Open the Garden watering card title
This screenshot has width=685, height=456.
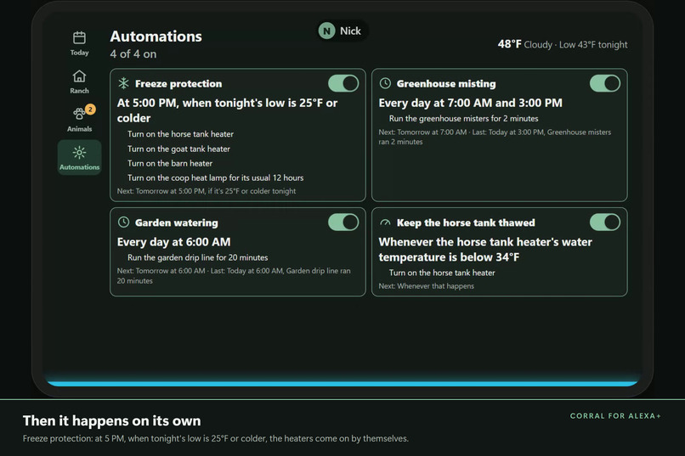176,222
